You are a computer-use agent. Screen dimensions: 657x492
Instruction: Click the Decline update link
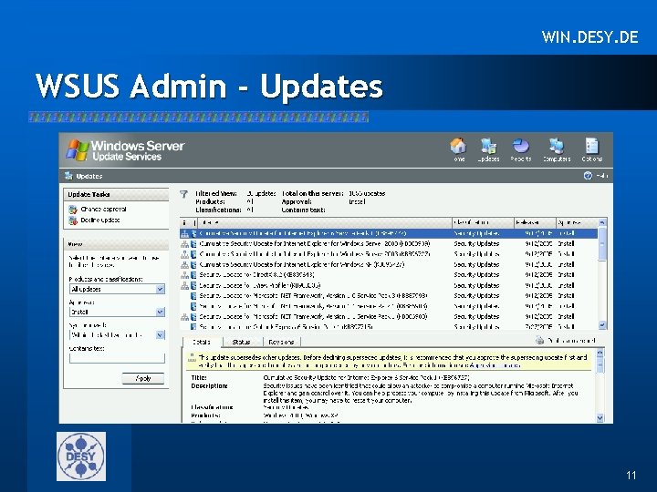[x=100, y=220]
